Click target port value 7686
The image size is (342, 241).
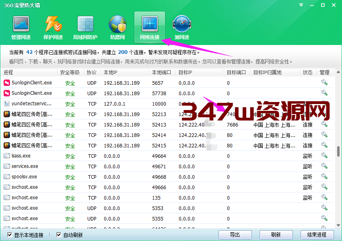click(x=233, y=125)
